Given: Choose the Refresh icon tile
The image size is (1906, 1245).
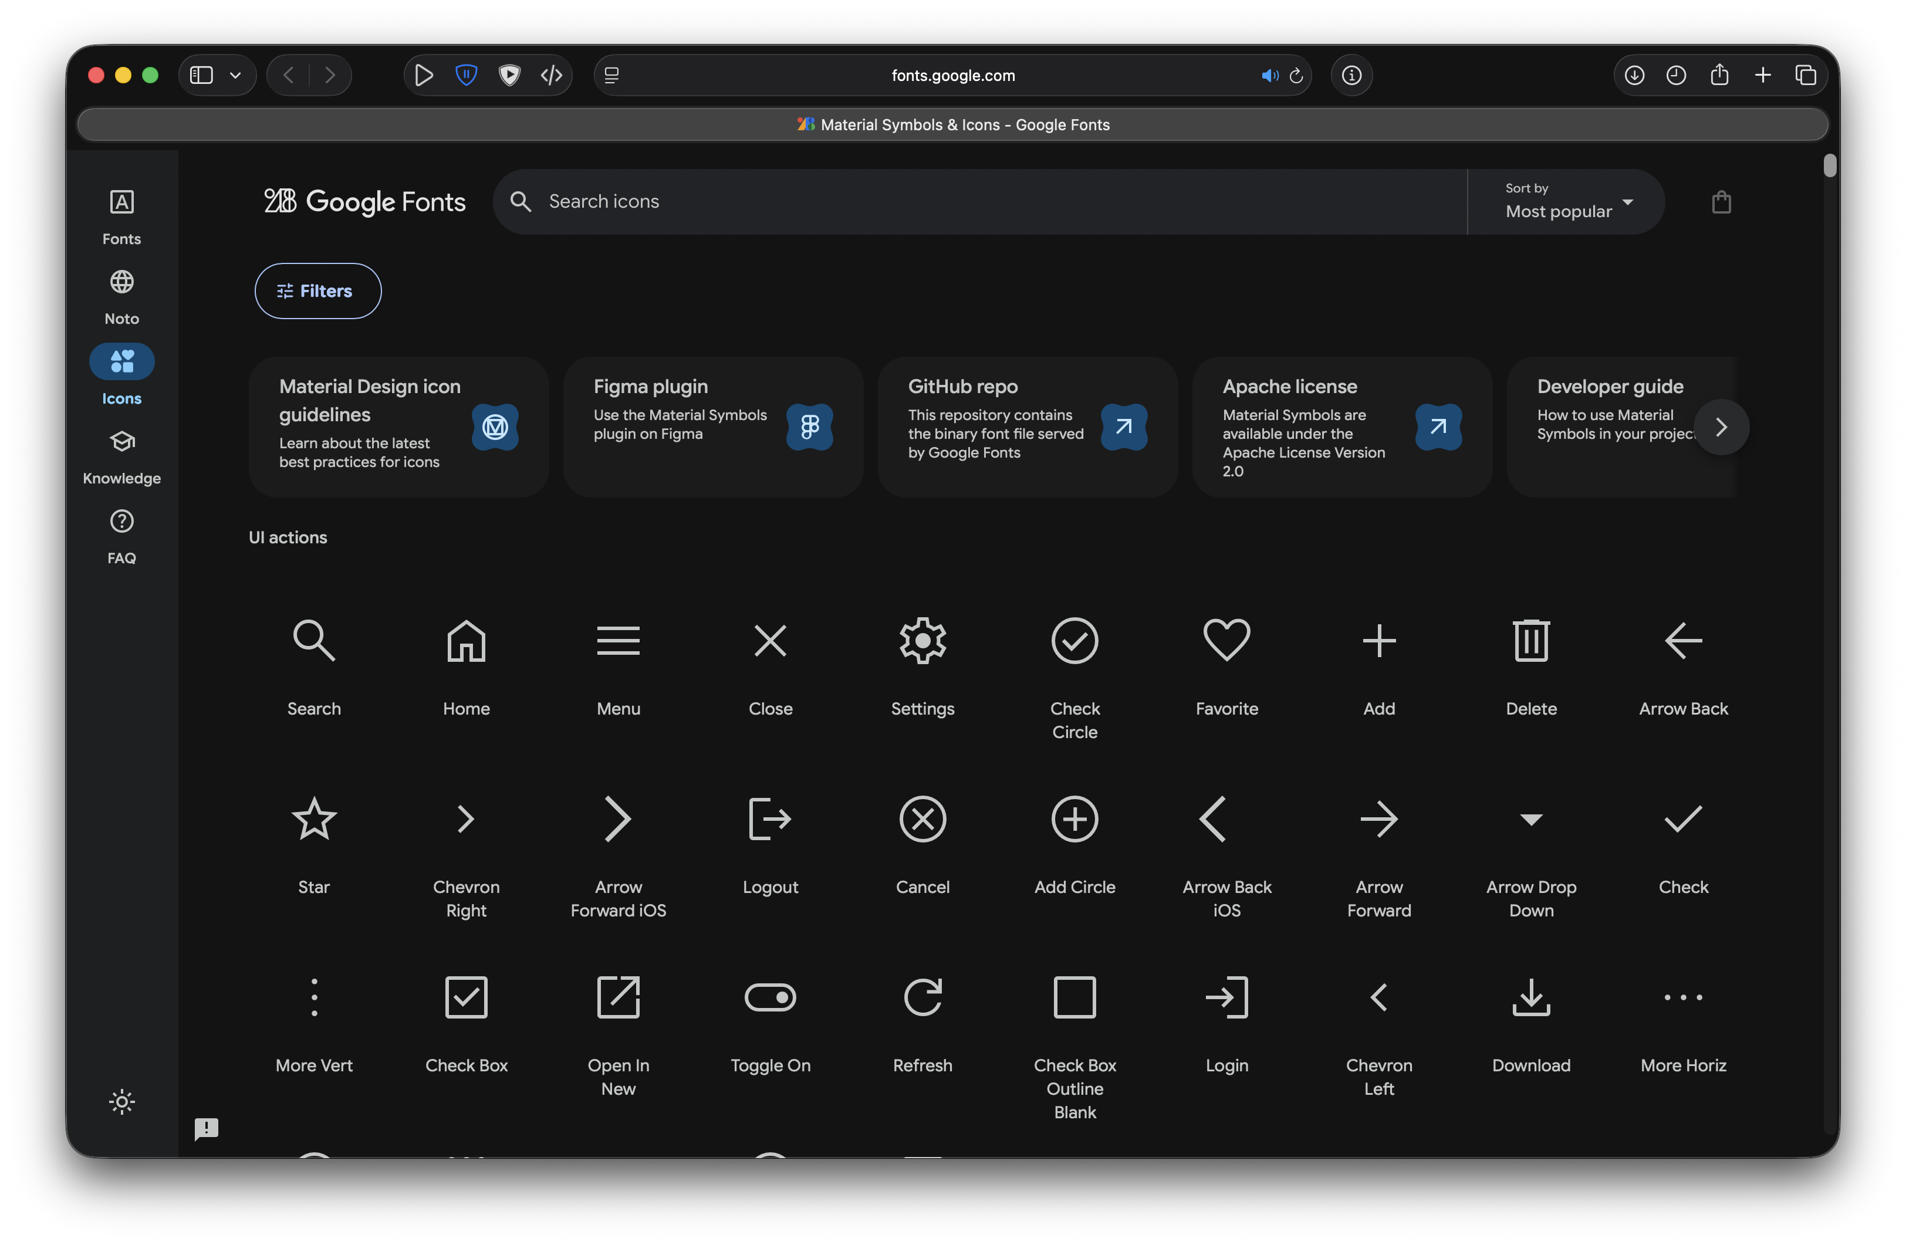Looking at the screenshot, I should click(x=922, y=997).
